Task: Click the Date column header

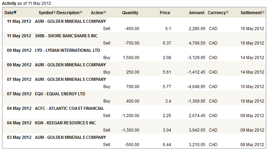Action: pos(9,13)
